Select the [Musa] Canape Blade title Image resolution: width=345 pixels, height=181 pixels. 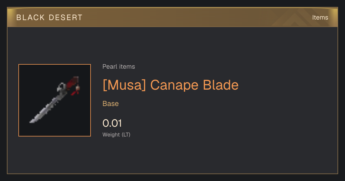coord(170,85)
